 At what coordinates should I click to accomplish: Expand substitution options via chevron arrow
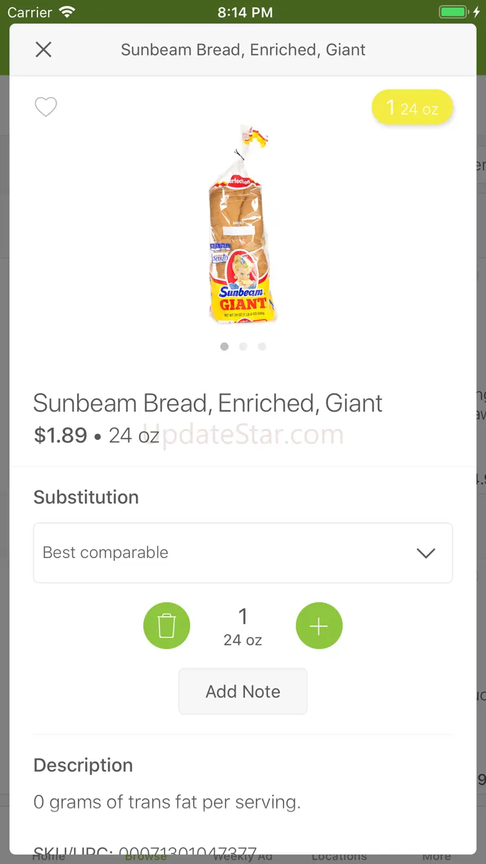[426, 553]
